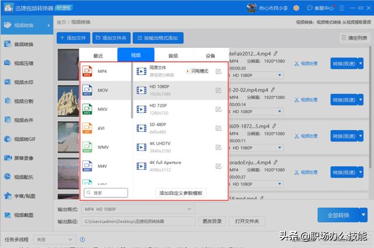Screen dimensions: 374x248
Task: Expand convert options arrow for oradoEnju file
Action: tap(361, 172)
